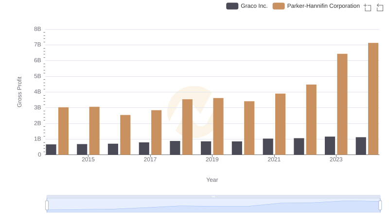Click the Graco Inc. bar for 2017

[144, 149]
